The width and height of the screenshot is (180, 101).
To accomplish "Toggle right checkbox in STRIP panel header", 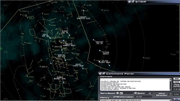I will pos(133,2).
